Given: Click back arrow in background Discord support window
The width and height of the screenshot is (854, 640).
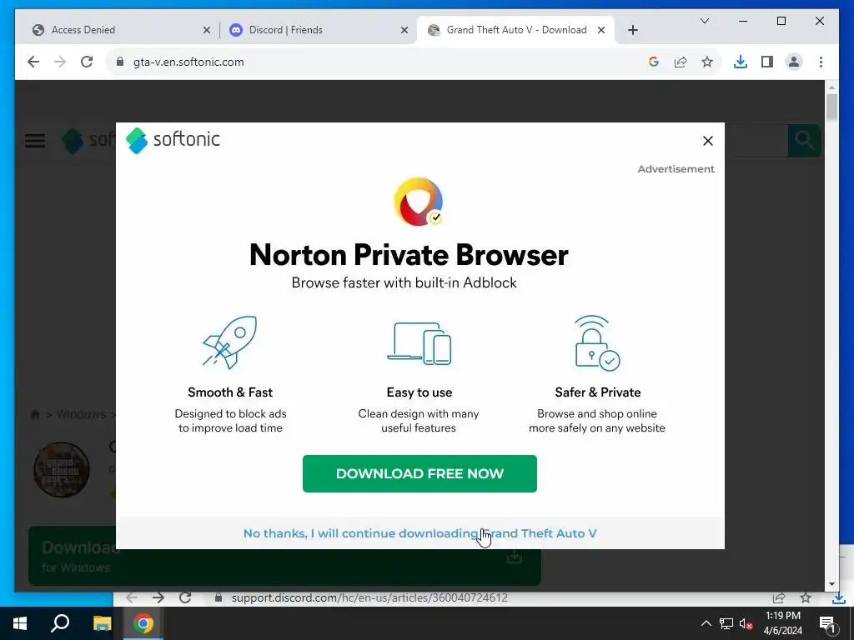Looking at the screenshot, I should pos(131,597).
